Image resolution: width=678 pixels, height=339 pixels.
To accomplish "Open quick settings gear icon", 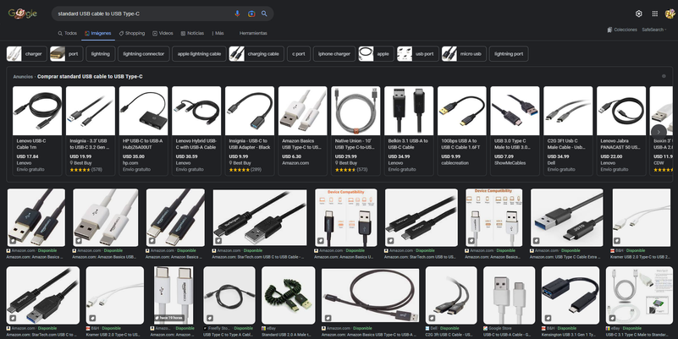I will [639, 14].
